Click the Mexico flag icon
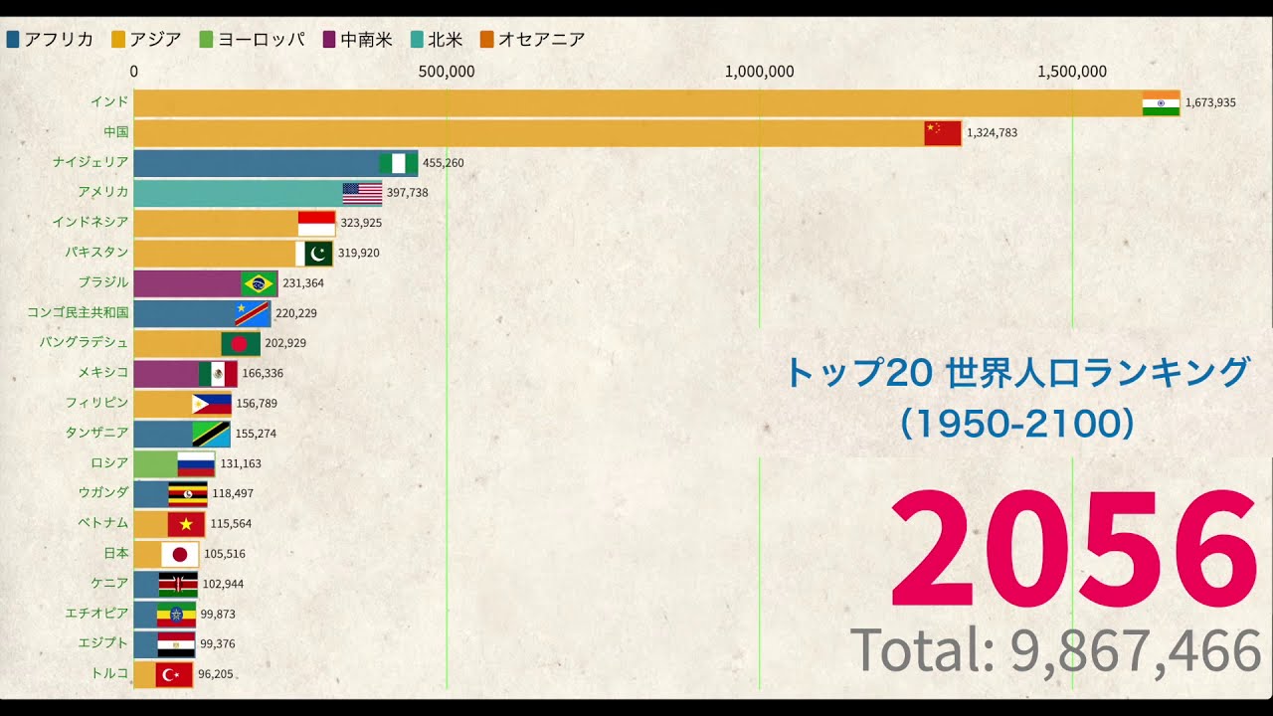This screenshot has width=1273, height=716. [x=218, y=374]
